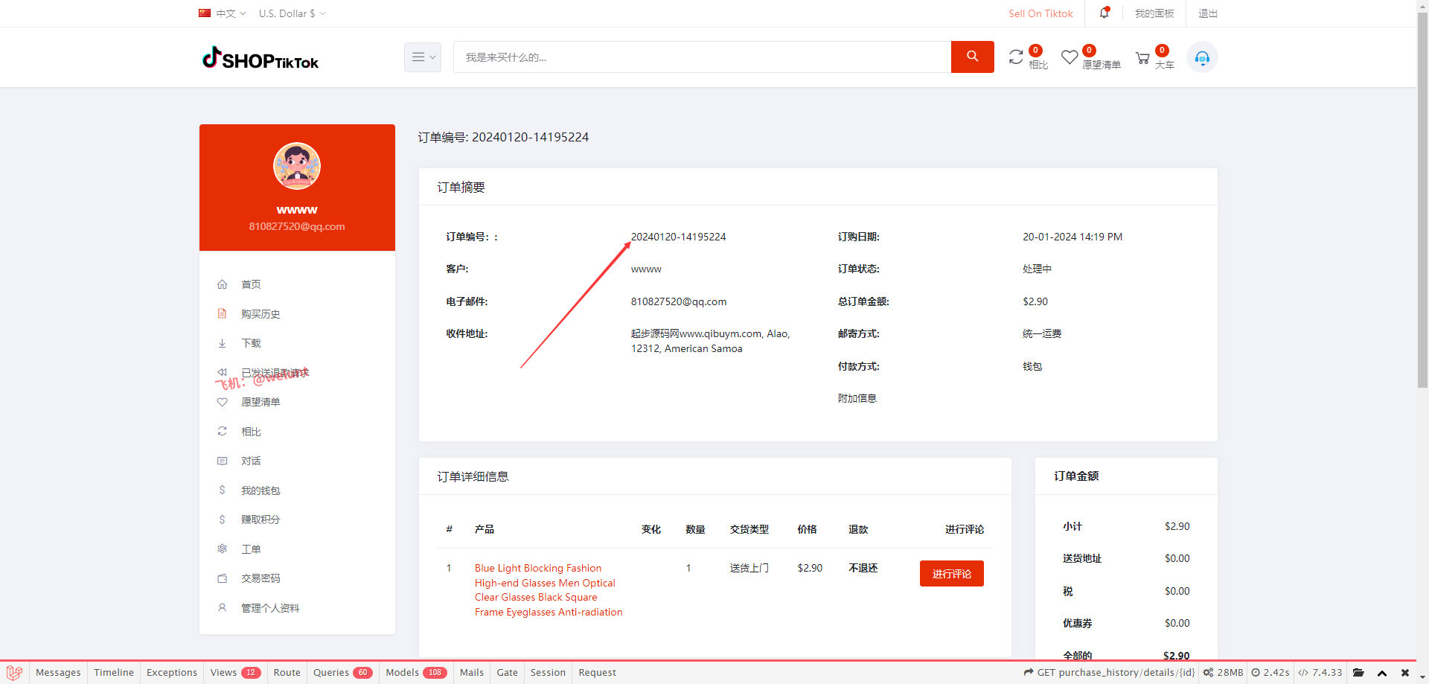Open the Request debugbar tab
The width and height of the screenshot is (1429, 684).
pos(597,672)
